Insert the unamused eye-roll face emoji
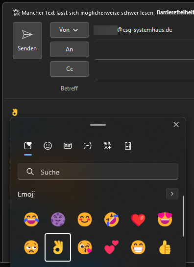The width and height of the screenshot is (194, 267). point(31,247)
